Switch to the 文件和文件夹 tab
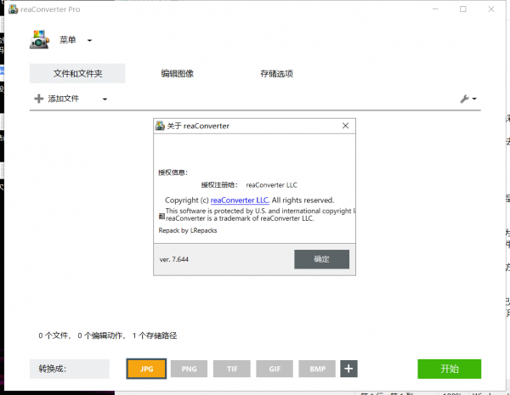The width and height of the screenshot is (510, 395). pyautogui.click(x=77, y=73)
